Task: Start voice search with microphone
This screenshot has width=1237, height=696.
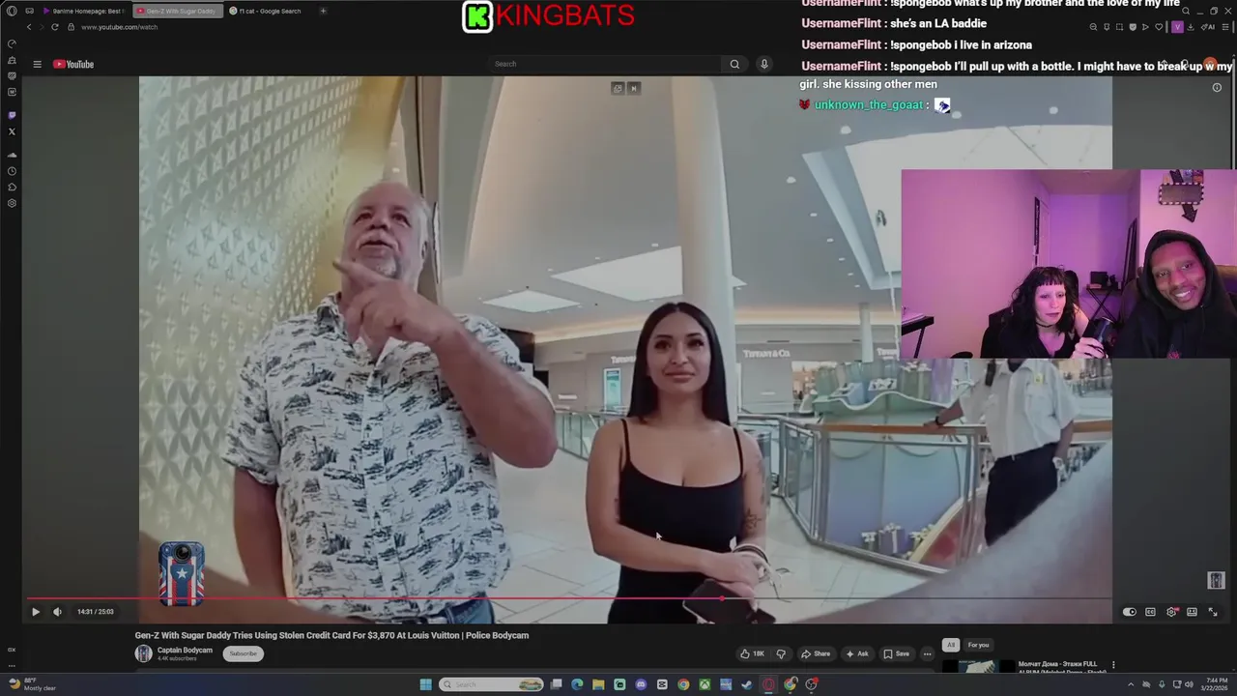Action: pyautogui.click(x=763, y=64)
